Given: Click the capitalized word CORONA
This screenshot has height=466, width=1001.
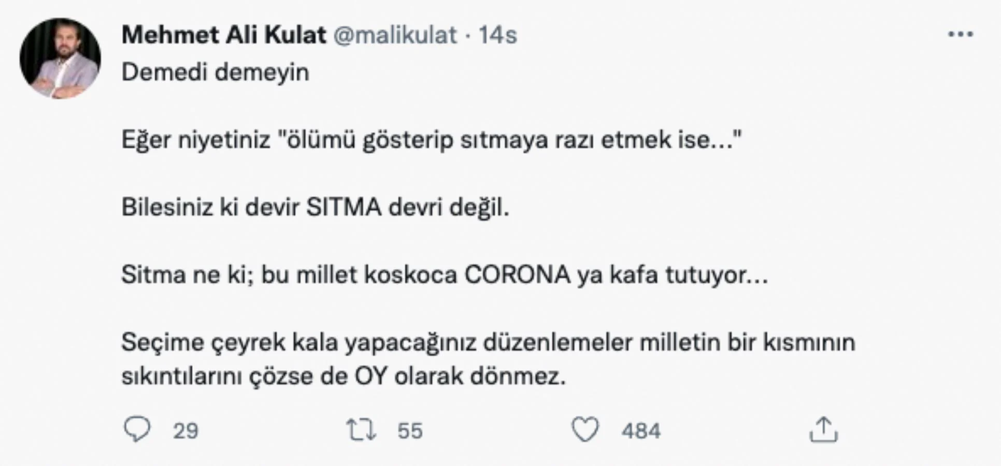Looking at the screenshot, I should point(517,275).
